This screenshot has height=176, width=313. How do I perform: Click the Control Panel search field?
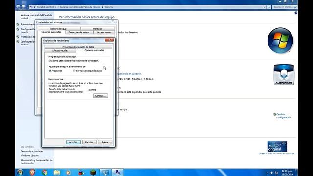[283, 7]
